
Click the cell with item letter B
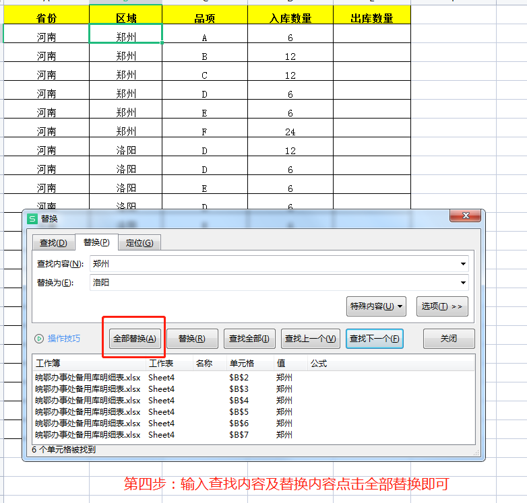(x=205, y=53)
